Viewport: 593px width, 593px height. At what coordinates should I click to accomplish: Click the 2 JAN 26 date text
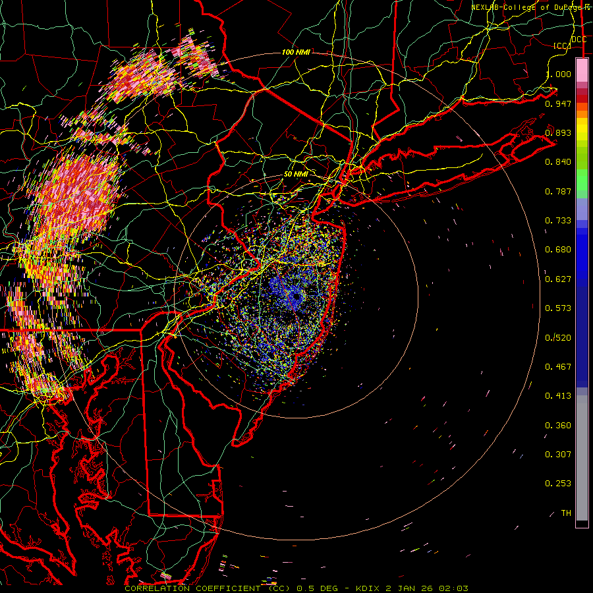click(x=409, y=588)
